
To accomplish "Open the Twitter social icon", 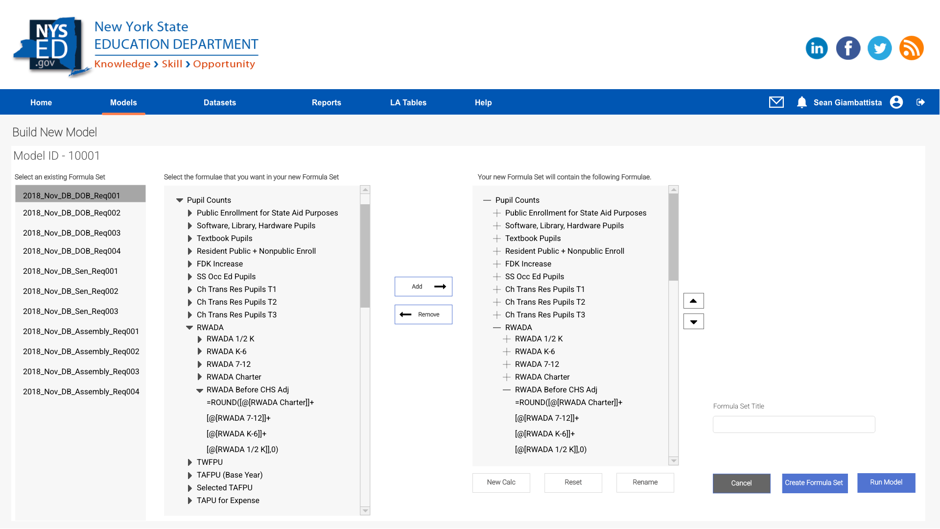I will click(880, 48).
